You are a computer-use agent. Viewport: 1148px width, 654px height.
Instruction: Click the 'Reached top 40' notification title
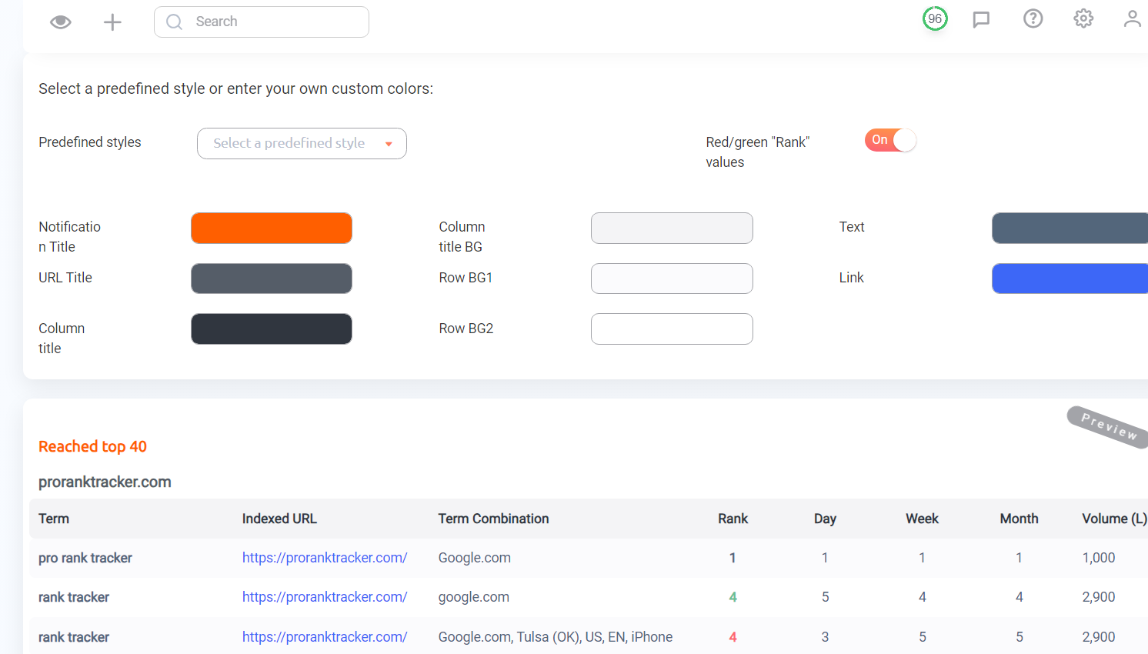tap(92, 446)
